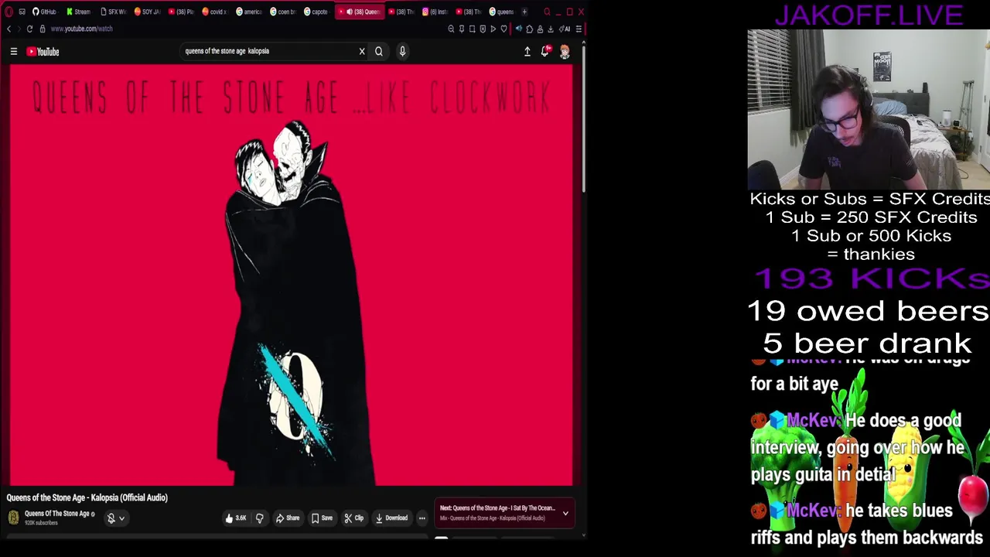Switch to the SOY JAK tab

click(x=147, y=12)
